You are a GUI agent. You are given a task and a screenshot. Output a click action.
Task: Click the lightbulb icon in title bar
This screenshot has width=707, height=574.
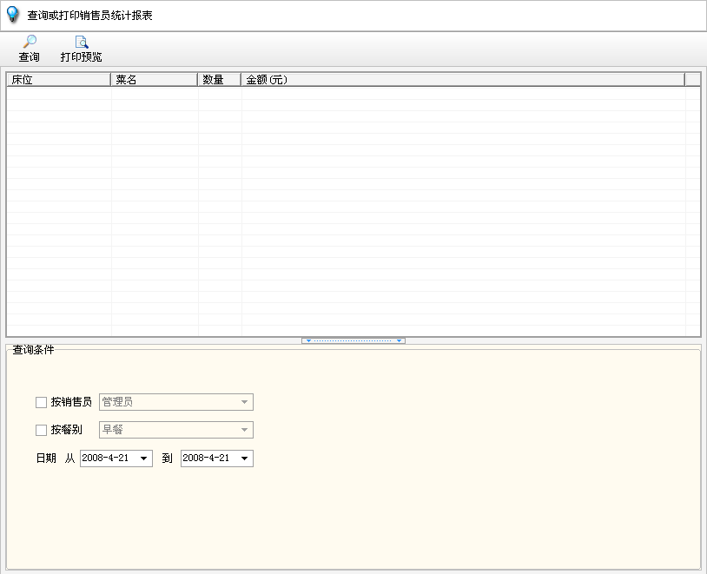pyautogui.click(x=13, y=15)
